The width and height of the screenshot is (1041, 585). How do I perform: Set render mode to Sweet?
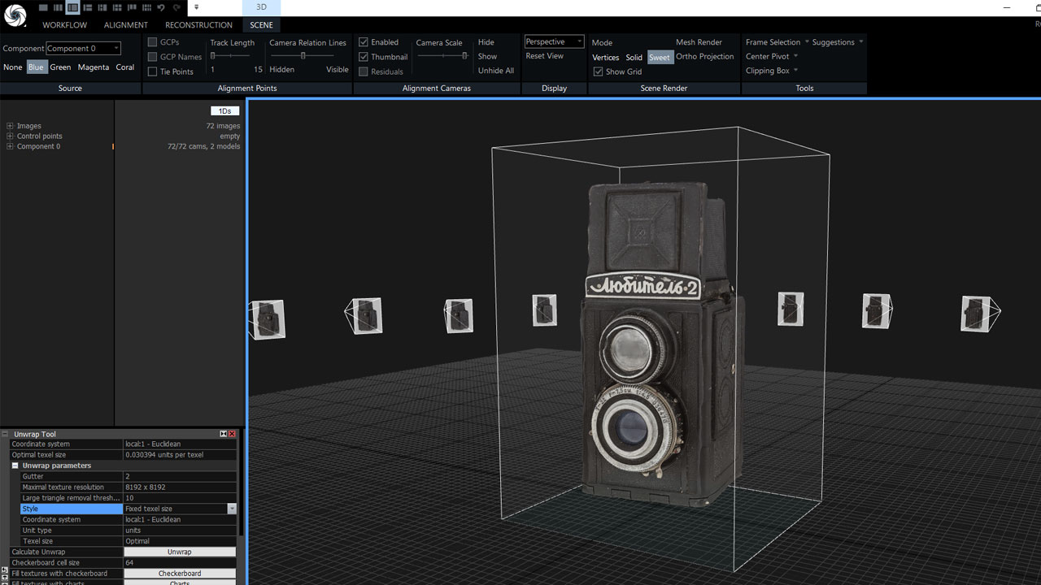tap(660, 58)
